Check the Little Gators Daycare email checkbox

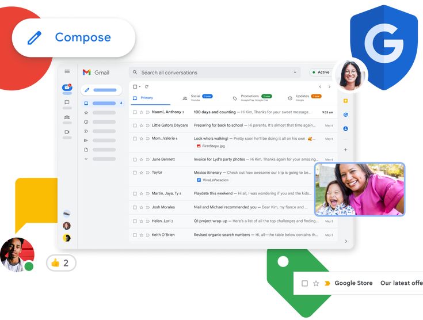pos(135,125)
